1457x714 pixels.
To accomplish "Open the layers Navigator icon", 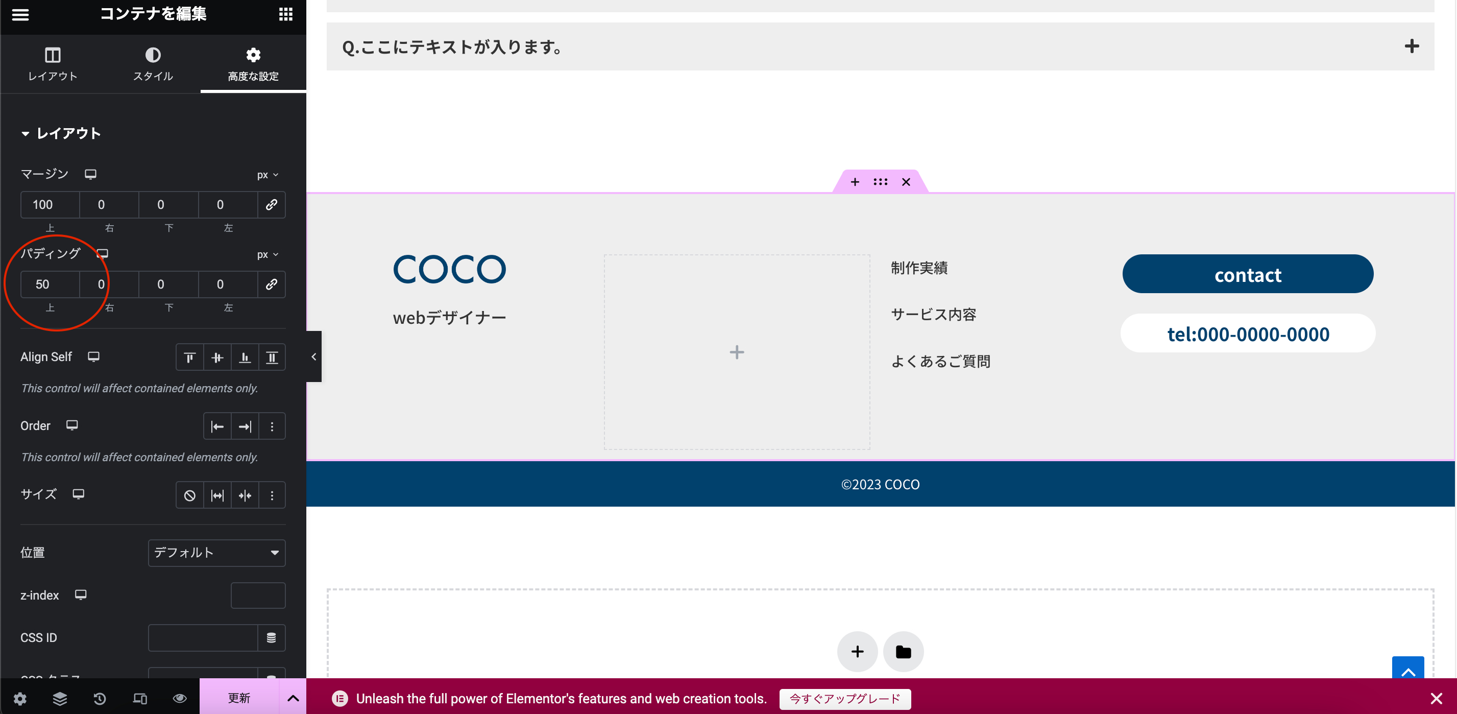I will 60,698.
